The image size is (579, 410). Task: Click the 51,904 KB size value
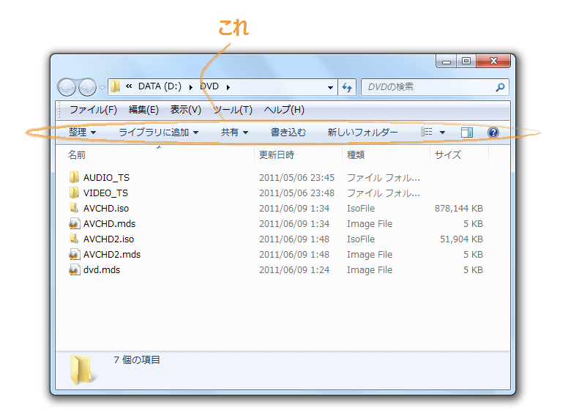461,239
